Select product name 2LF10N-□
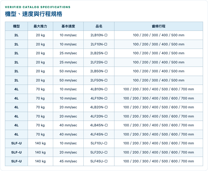Image resolution: width=208 pixels, height=171 pixels. [99, 44]
